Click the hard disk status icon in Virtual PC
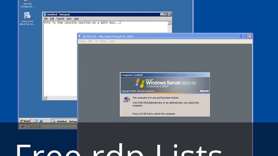The image size is (278, 156). 23,127
